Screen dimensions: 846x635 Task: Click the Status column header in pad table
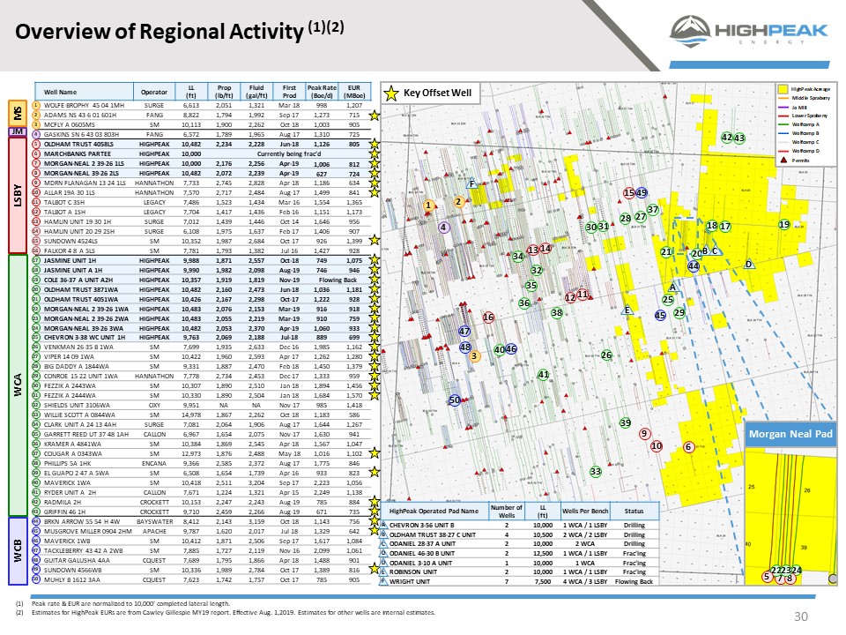coord(634,511)
